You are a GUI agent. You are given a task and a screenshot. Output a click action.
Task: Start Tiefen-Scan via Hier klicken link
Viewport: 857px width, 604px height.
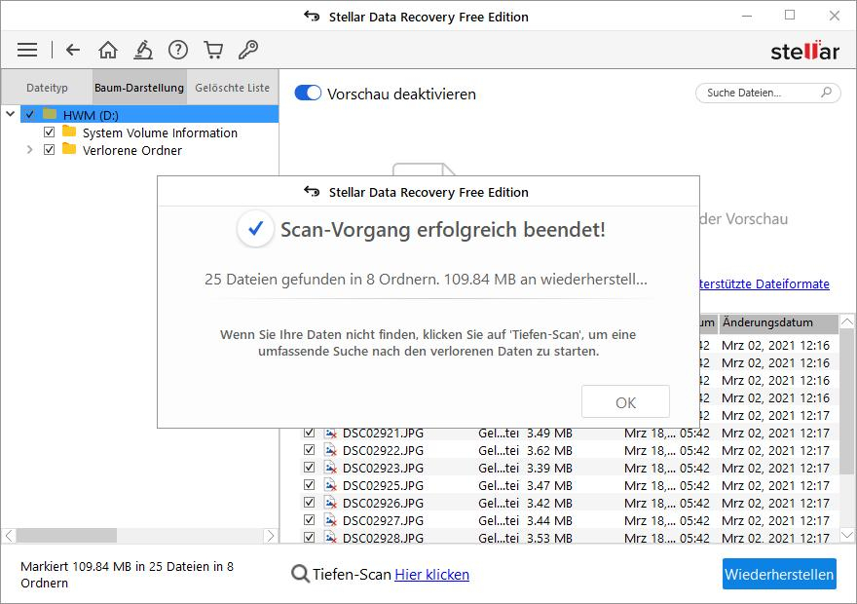click(431, 574)
